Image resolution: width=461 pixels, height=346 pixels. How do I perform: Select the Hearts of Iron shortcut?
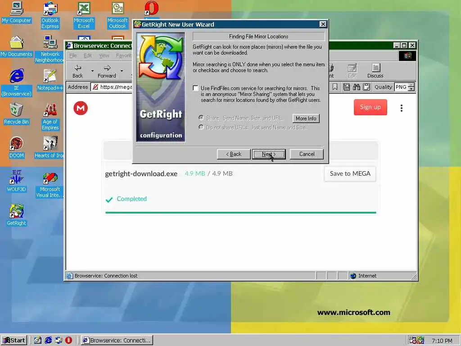50,148
